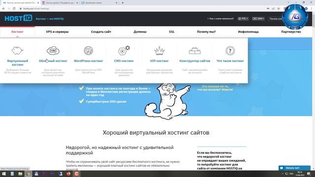Expand 'Как с нами связаться?' menu
The height and width of the screenshot is (177, 315).
[220, 19]
